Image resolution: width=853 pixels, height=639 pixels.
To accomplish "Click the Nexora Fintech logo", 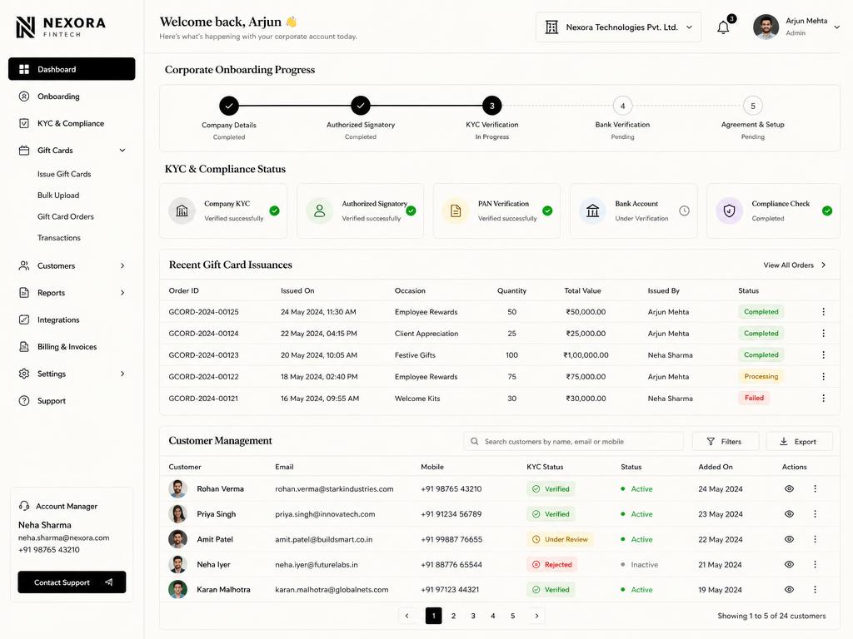I will click(x=61, y=27).
